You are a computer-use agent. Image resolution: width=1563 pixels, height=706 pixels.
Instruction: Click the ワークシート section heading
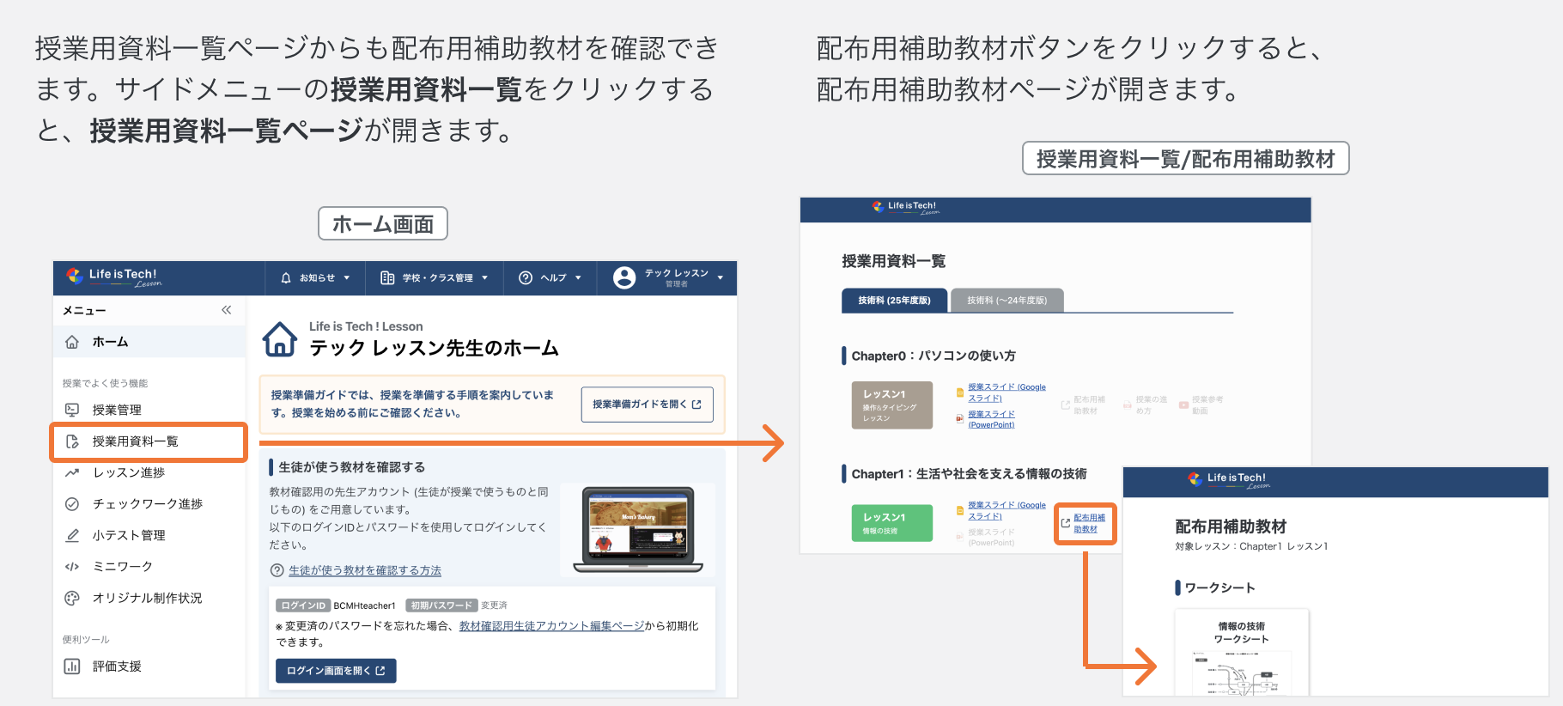coord(1219,587)
